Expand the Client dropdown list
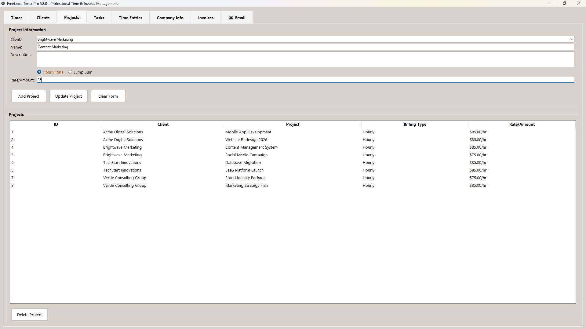 coord(571,39)
